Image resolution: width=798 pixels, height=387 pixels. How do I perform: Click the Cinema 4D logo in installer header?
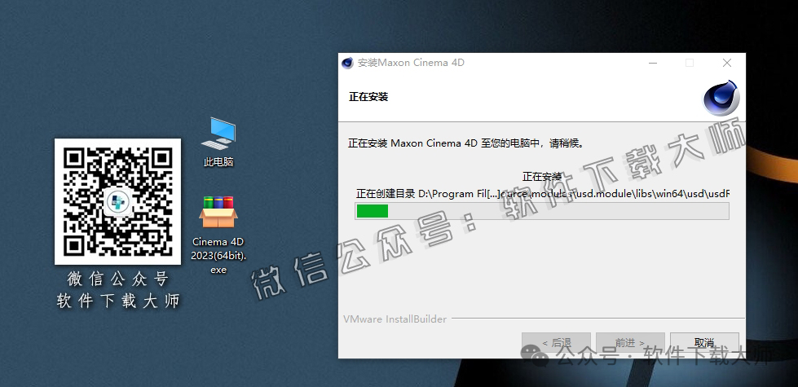pyautogui.click(x=721, y=98)
